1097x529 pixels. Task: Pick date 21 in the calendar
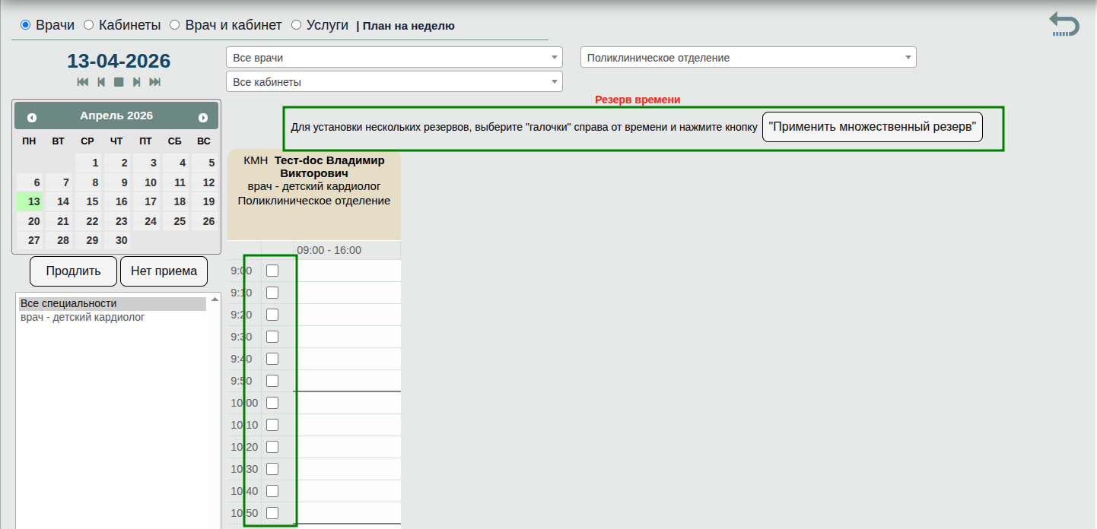(63, 221)
